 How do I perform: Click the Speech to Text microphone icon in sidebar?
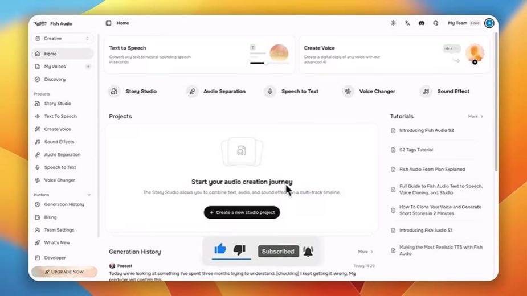coord(37,167)
